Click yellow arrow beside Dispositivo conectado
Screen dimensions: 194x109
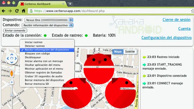click(144, 76)
